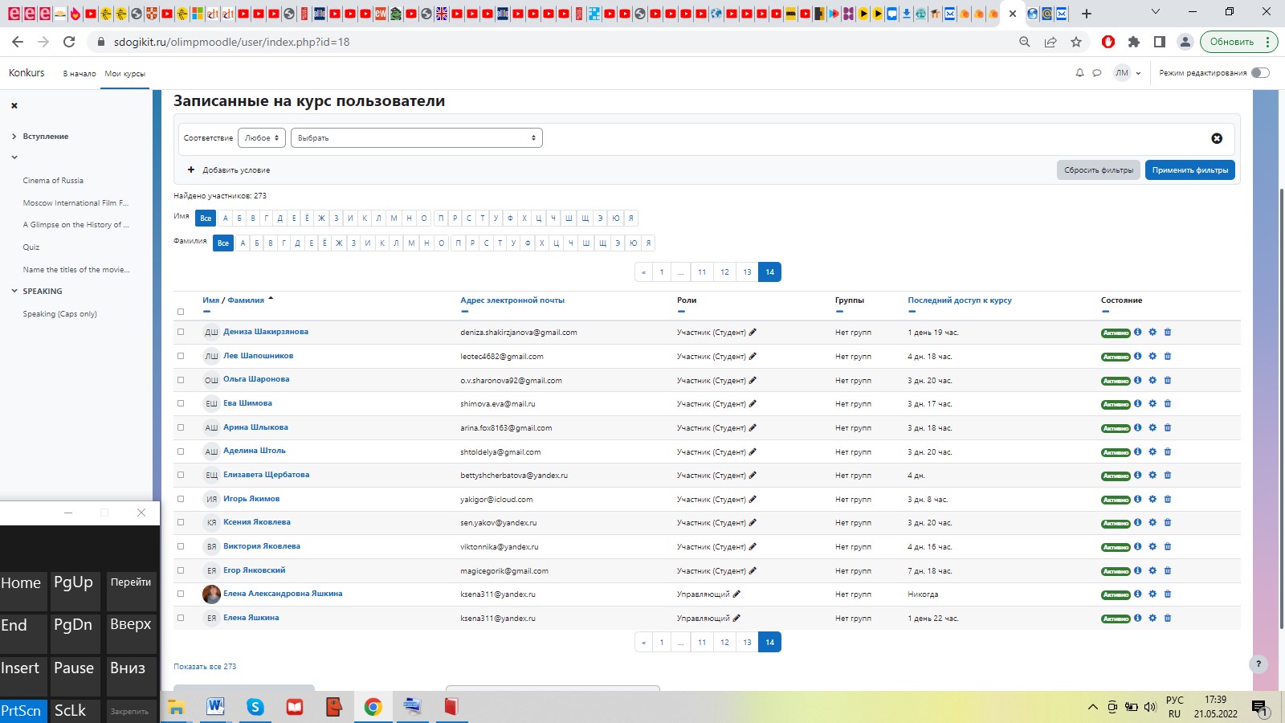Image resolution: width=1285 pixels, height=723 pixels.
Task: Collapse the Вступление section
Action: [14, 137]
